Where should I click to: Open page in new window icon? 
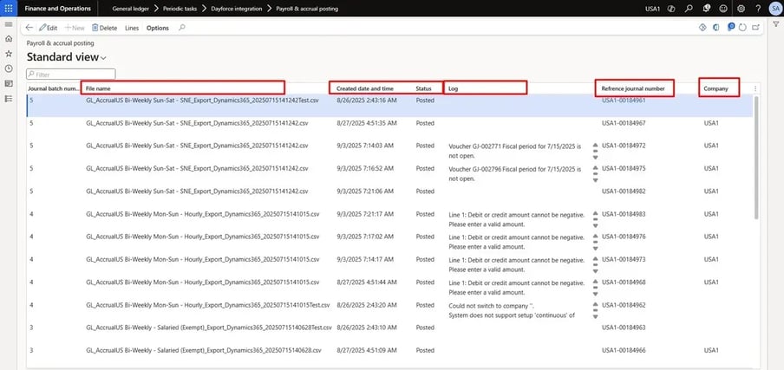756,28
